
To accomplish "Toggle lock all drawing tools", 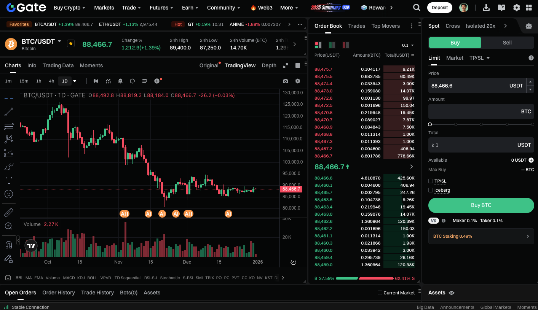I will [x=9, y=259].
